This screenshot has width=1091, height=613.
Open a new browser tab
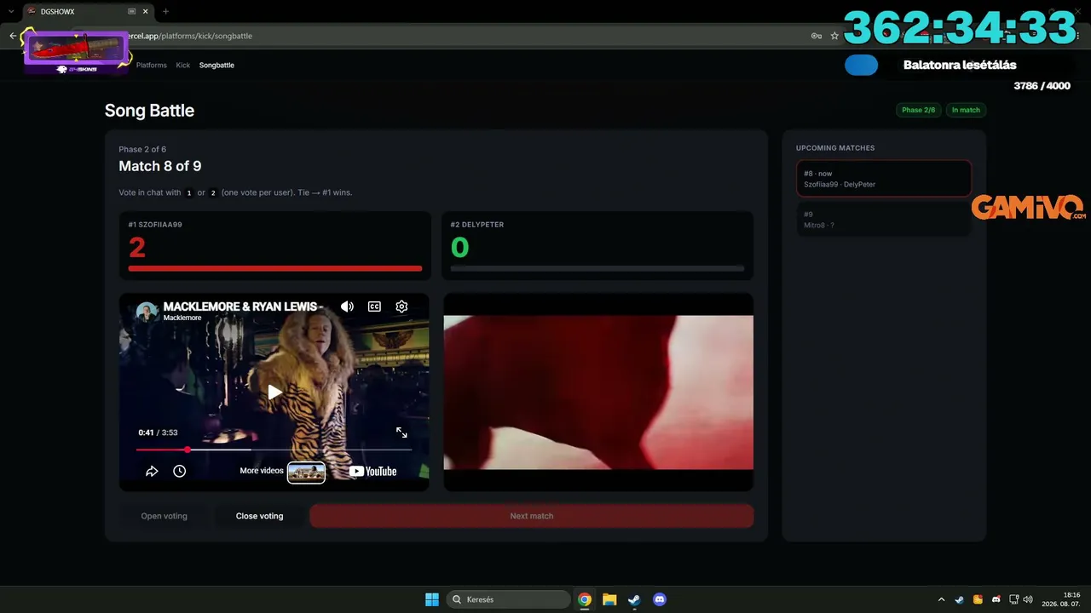point(165,11)
